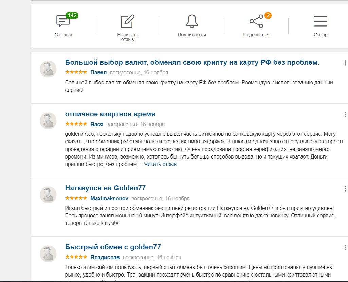Expand options for Maximaksonov's review
Image resolution: width=348 pixels, height=282 pixels.
(x=345, y=189)
